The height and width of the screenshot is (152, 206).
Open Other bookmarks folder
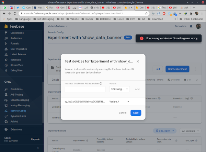(192, 19)
